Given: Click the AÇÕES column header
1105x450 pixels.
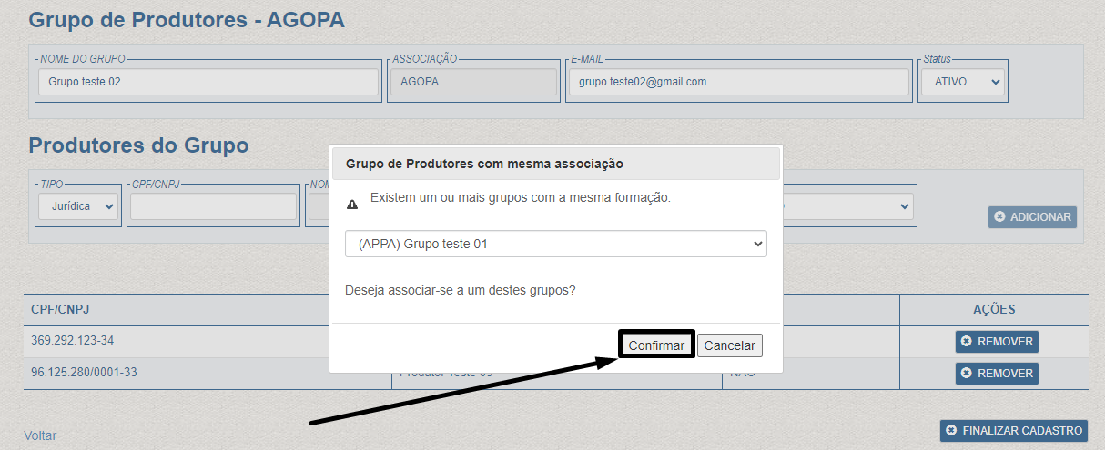Looking at the screenshot, I should coord(994,309).
